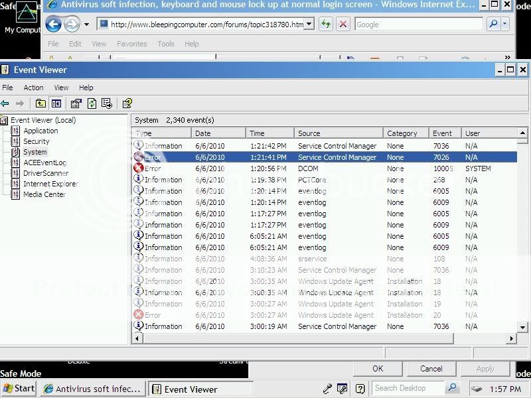The height and width of the screenshot is (398, 531).
Task: Open the address bar dropdown in Internet Explorer
Action: tap(309, 24)
